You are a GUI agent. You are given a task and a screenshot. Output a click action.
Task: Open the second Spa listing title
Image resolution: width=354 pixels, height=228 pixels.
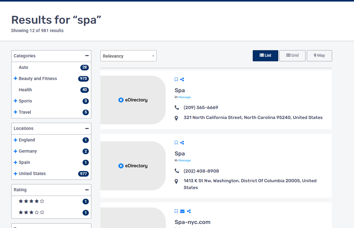(x=180, y=154)
